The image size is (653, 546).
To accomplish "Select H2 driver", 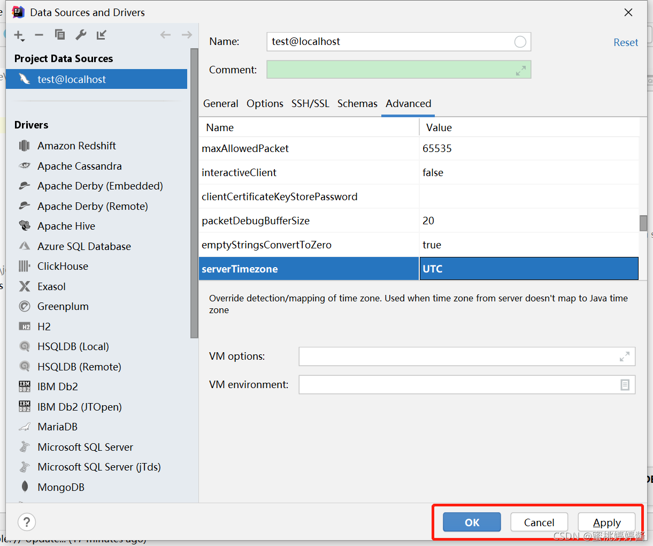I will tap(44, 327).
